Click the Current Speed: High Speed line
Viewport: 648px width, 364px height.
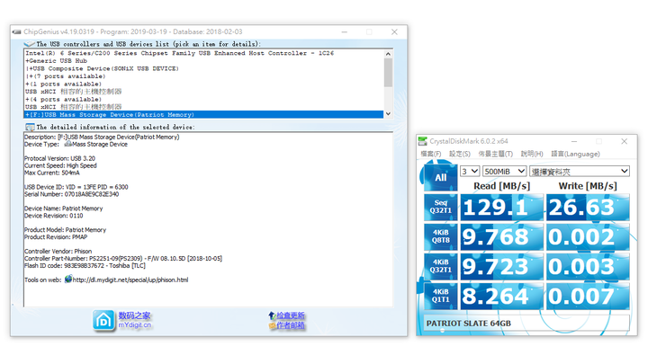click(60, 165)
